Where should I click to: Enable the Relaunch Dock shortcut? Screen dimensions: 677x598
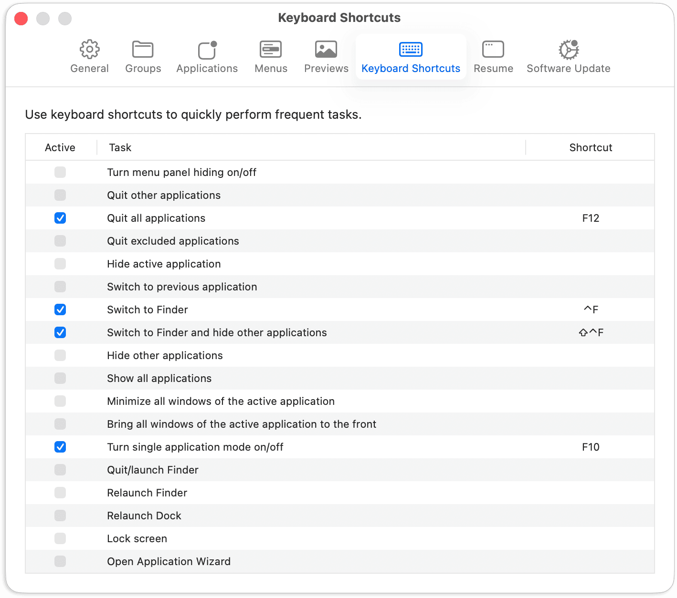pos(60,516)
